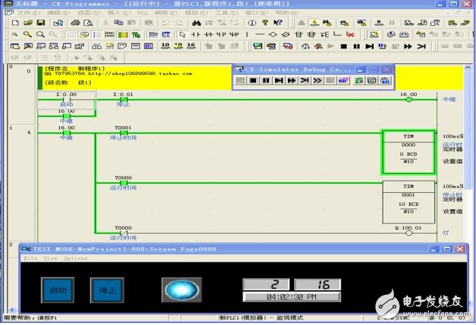This screenshot has width=476, height=325.
Task: Open Find using the binoculars icon
Action: coord(196,22)
